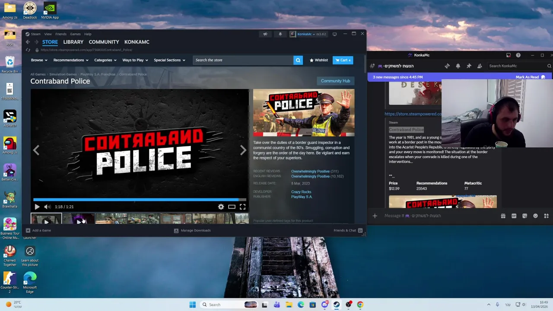
Task: Open the KONKAMC profile tab
Action: pos(137,42)
